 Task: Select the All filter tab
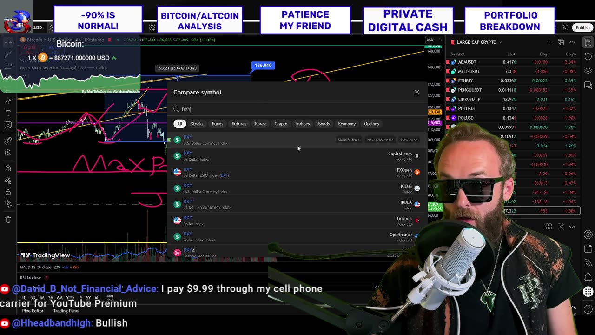179,124
